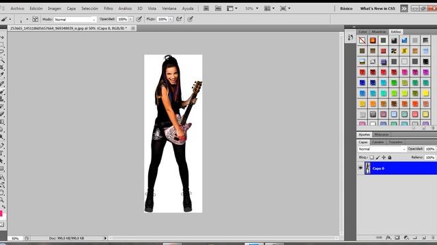Switch to the Muestras tab
The image size is (437, 245).
pyautogui.click(x=379, y=32)
